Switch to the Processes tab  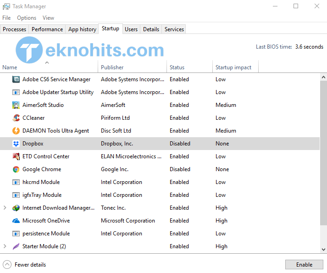[15, 29]
